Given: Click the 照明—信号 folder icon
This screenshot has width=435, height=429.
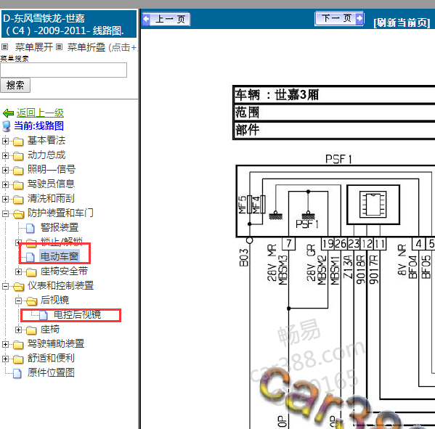Looking at the screenshot, I should point(18,171).
